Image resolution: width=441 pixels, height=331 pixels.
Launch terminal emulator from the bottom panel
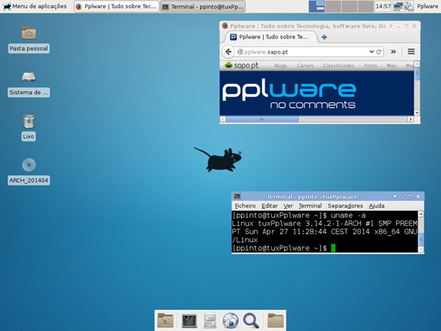(189, 321)
